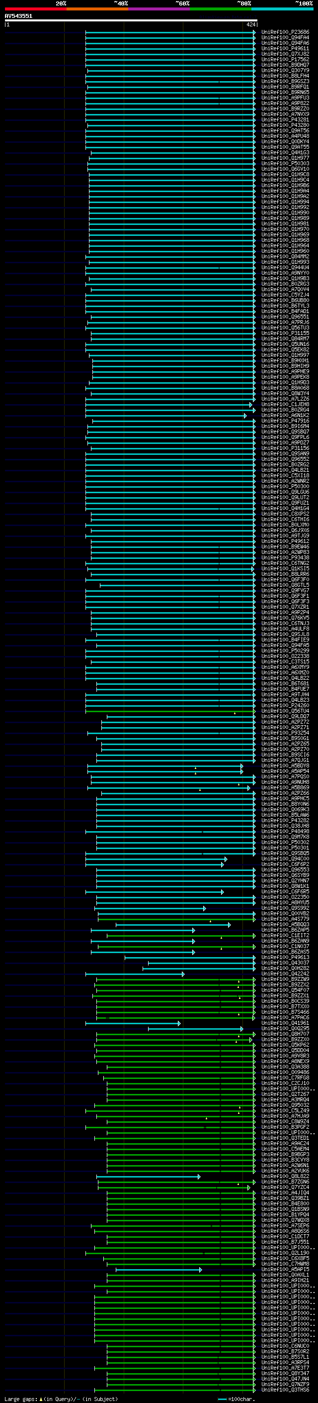Open hit UniRef100_B9DHQ7

click(285, 65)
